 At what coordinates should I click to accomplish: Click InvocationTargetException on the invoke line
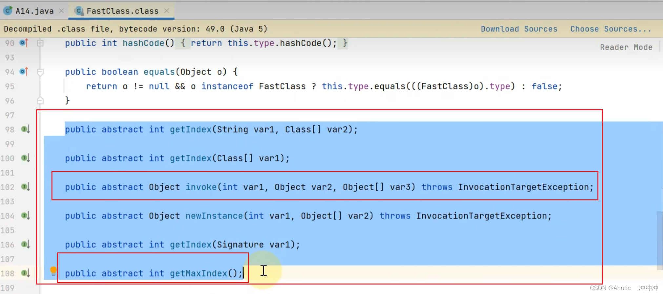pyautogui.click(x=523, y=187)
